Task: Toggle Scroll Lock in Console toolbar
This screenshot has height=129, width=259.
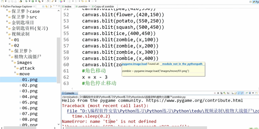Action: [235, 93]
